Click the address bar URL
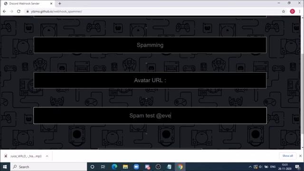The image size is (304, 171). [x=57, y=11]
